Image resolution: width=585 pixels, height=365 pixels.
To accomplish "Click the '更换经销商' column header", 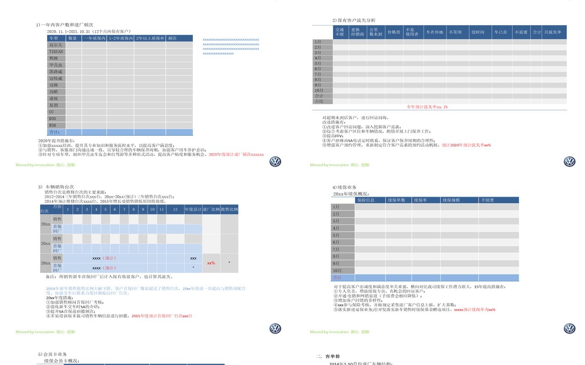I will click(357, 32).
